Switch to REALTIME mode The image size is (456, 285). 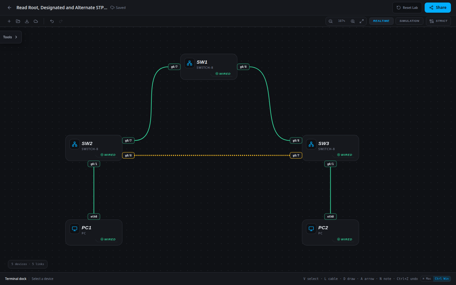point(381,21)
